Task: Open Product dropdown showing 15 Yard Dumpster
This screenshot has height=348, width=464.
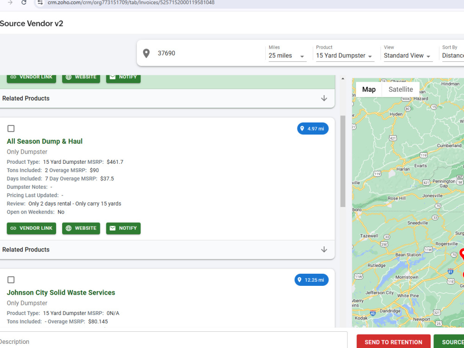Action: (345, 56)
